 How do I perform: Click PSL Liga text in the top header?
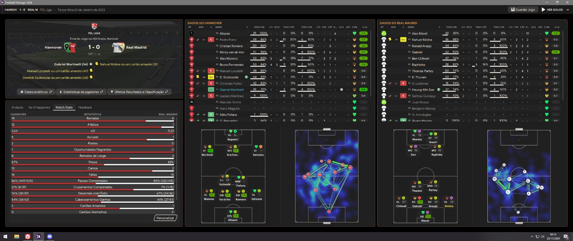click(x=46, y=10)
